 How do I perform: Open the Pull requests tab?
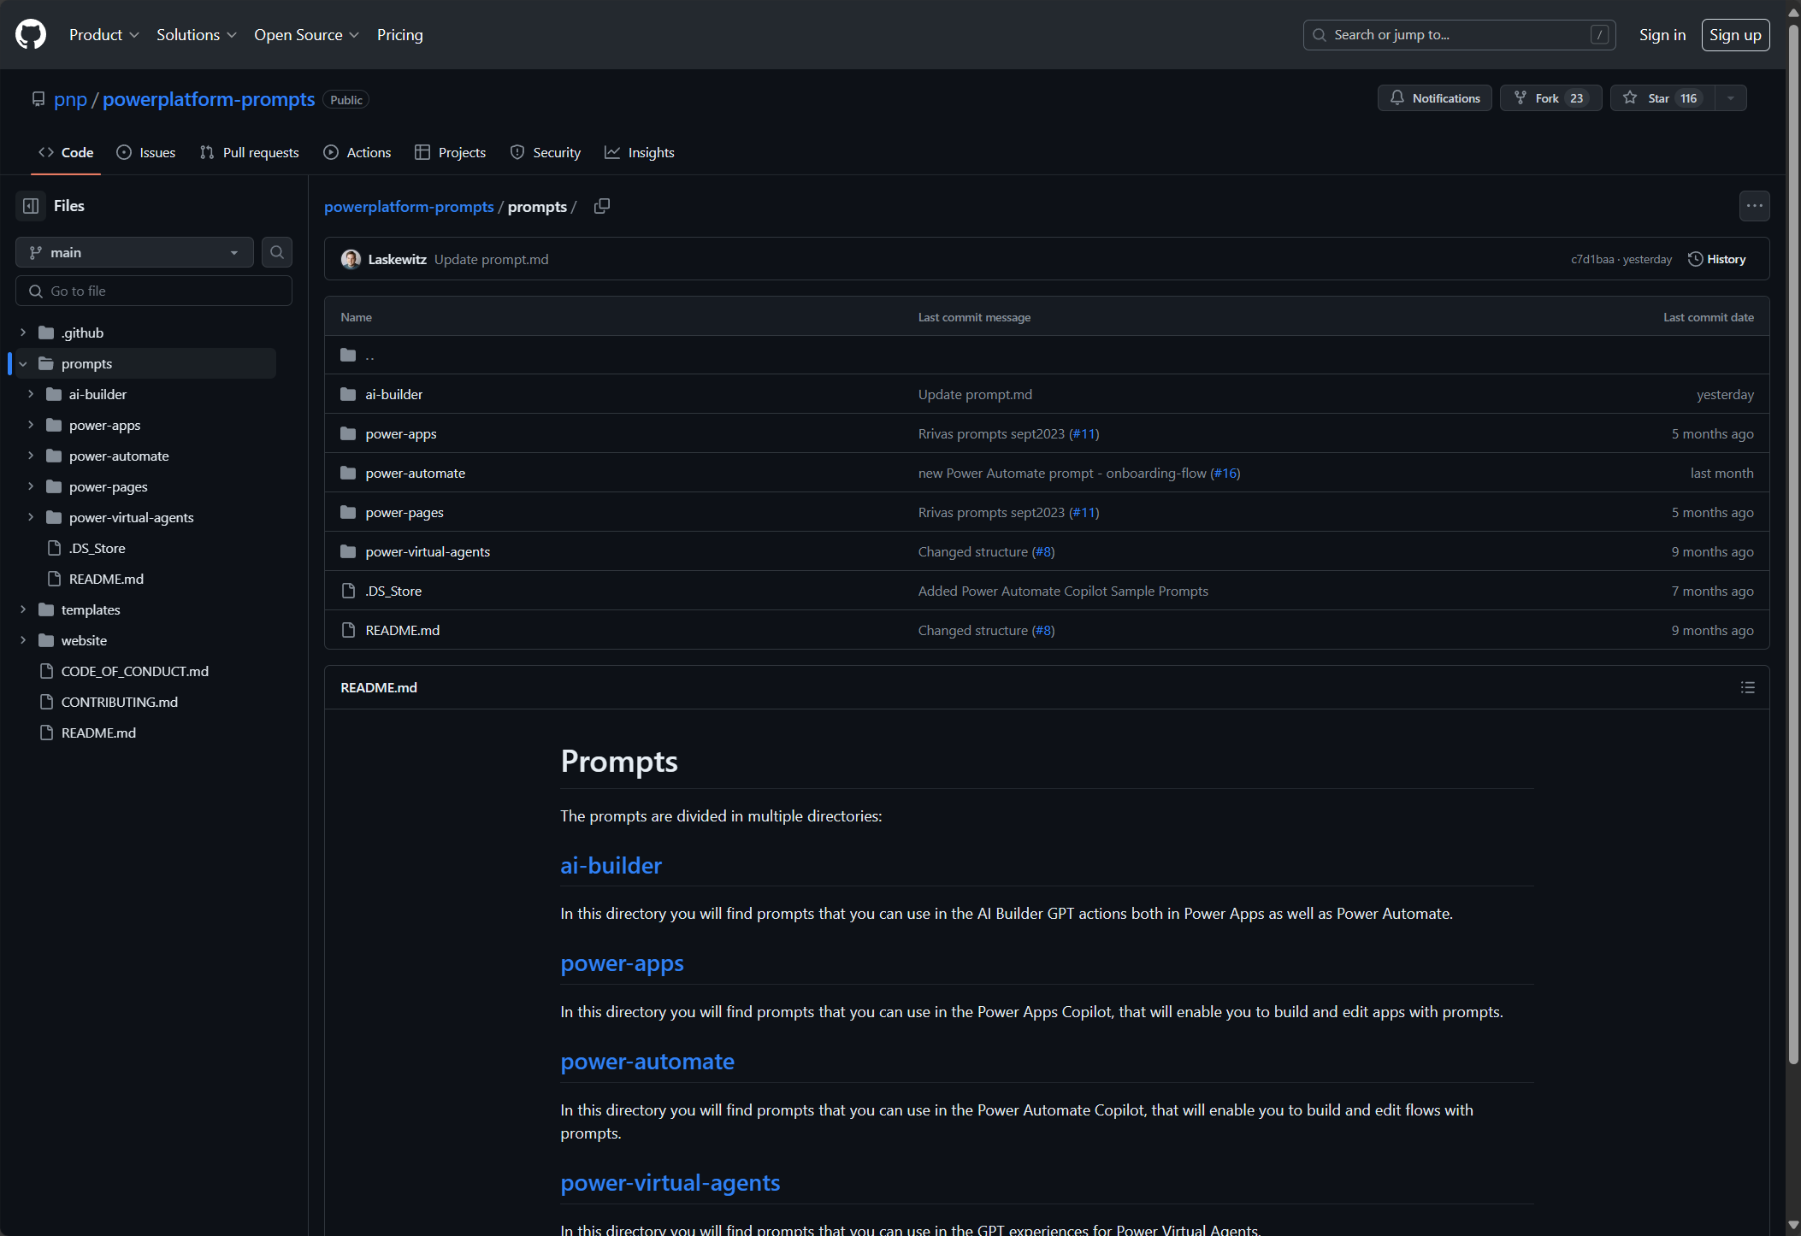tap(249, 152)
